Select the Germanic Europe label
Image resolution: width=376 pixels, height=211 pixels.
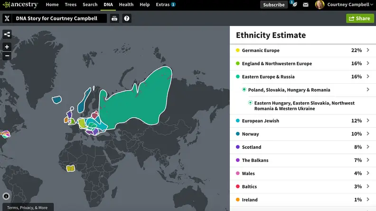click(261, 50)
